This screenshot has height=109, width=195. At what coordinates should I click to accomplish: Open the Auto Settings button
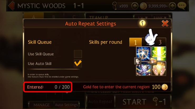point(66,105)
